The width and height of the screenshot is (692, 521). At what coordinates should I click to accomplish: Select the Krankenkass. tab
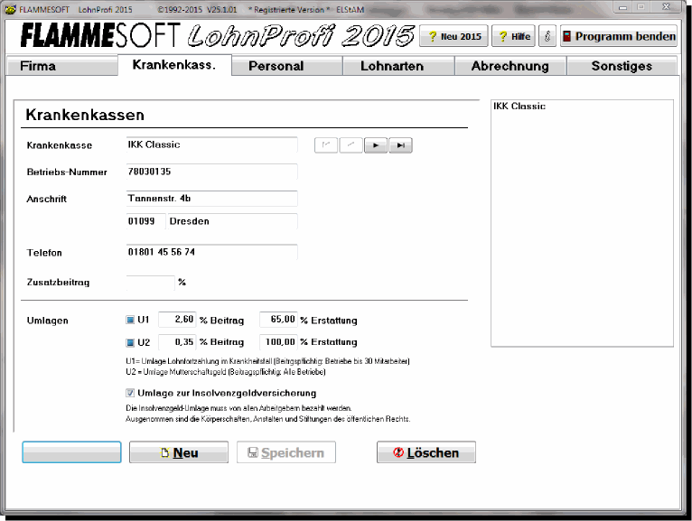point(174,65)
